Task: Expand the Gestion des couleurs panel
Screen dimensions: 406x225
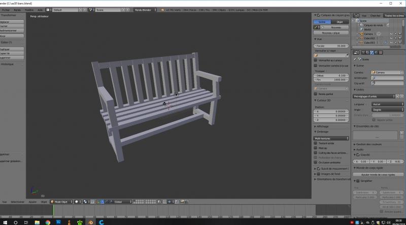Action: tap(369, 145)
